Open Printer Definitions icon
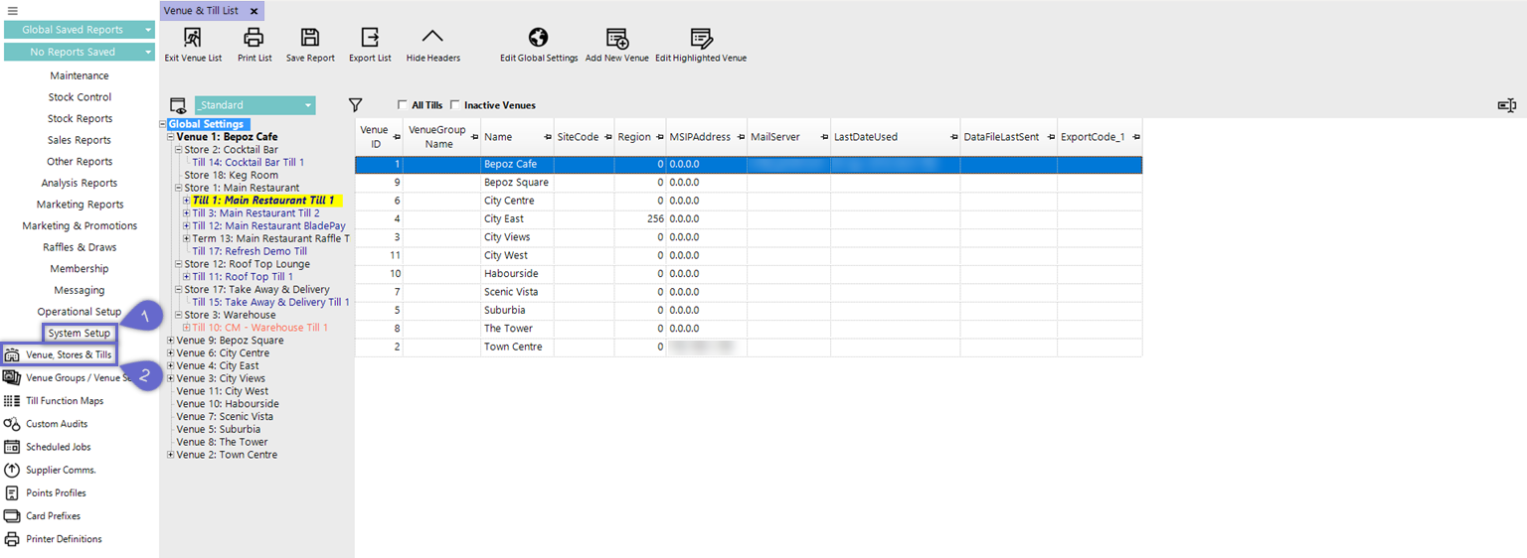Viewport: 1527px width, 558px height. pos(12,539)
